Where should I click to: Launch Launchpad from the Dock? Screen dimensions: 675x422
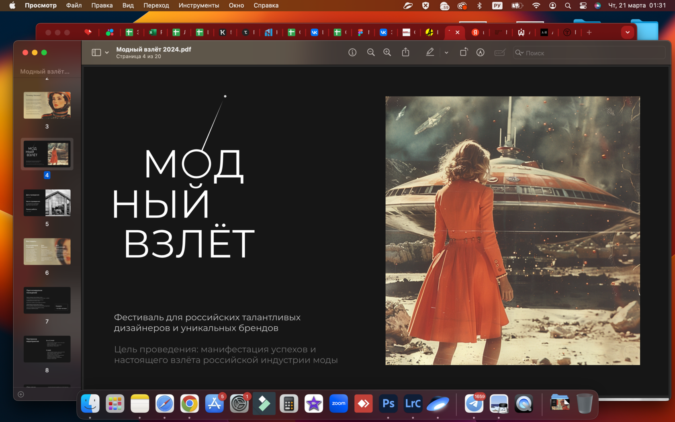115,404
